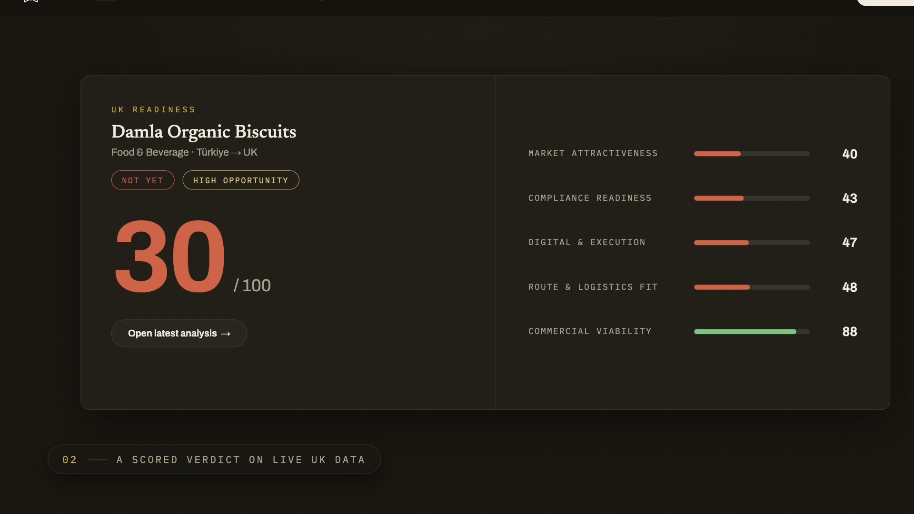
Task: Click the UK READINESS heading label
Action: pyautogui.click(x=153, y=110)
